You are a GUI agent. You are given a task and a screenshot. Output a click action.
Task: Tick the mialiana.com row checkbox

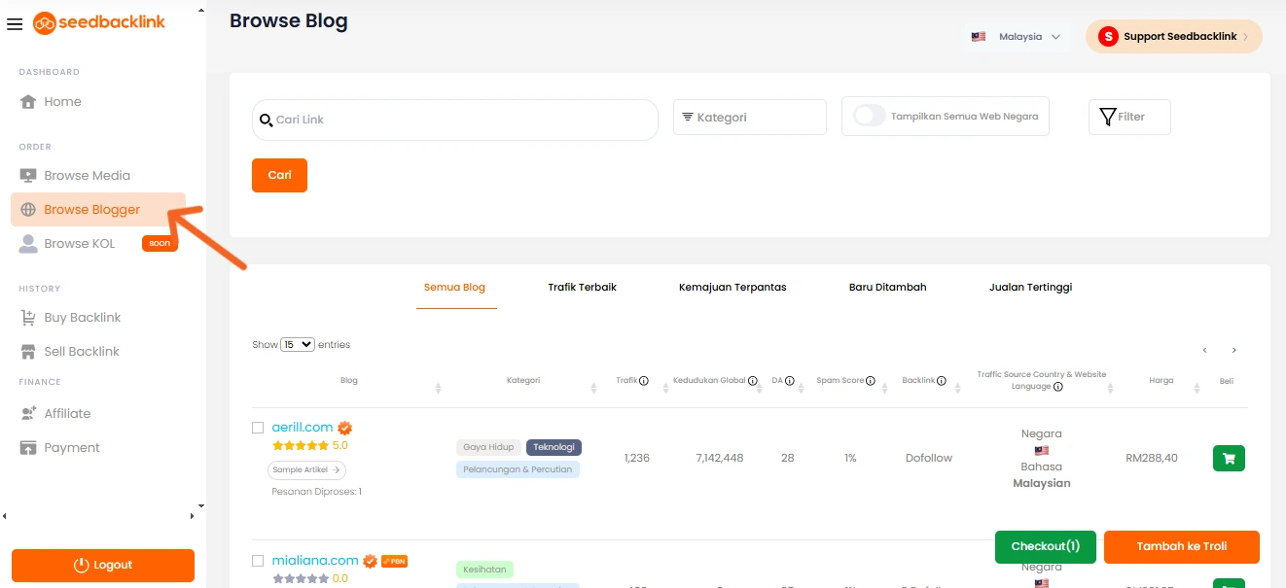[258, 561]
